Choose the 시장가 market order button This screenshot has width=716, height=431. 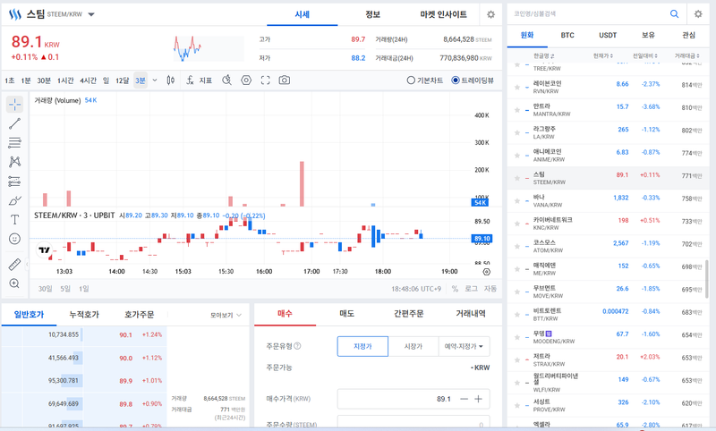[x=413, y=346]
